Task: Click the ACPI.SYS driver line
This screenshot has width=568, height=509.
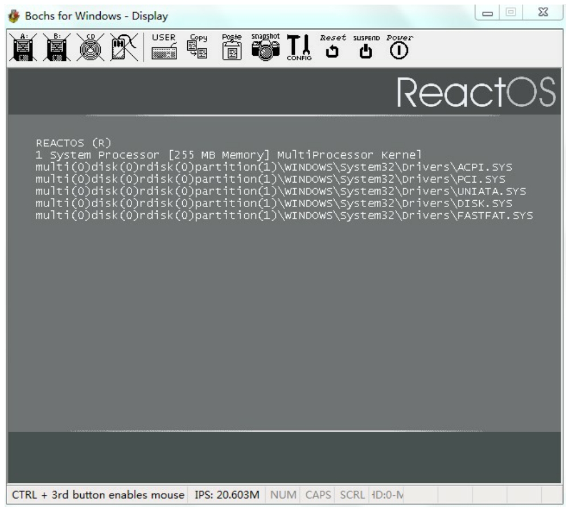Action: 274,167
